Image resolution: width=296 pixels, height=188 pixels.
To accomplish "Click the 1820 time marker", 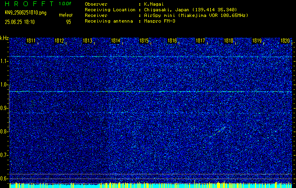I will click(x=285, y=40).
